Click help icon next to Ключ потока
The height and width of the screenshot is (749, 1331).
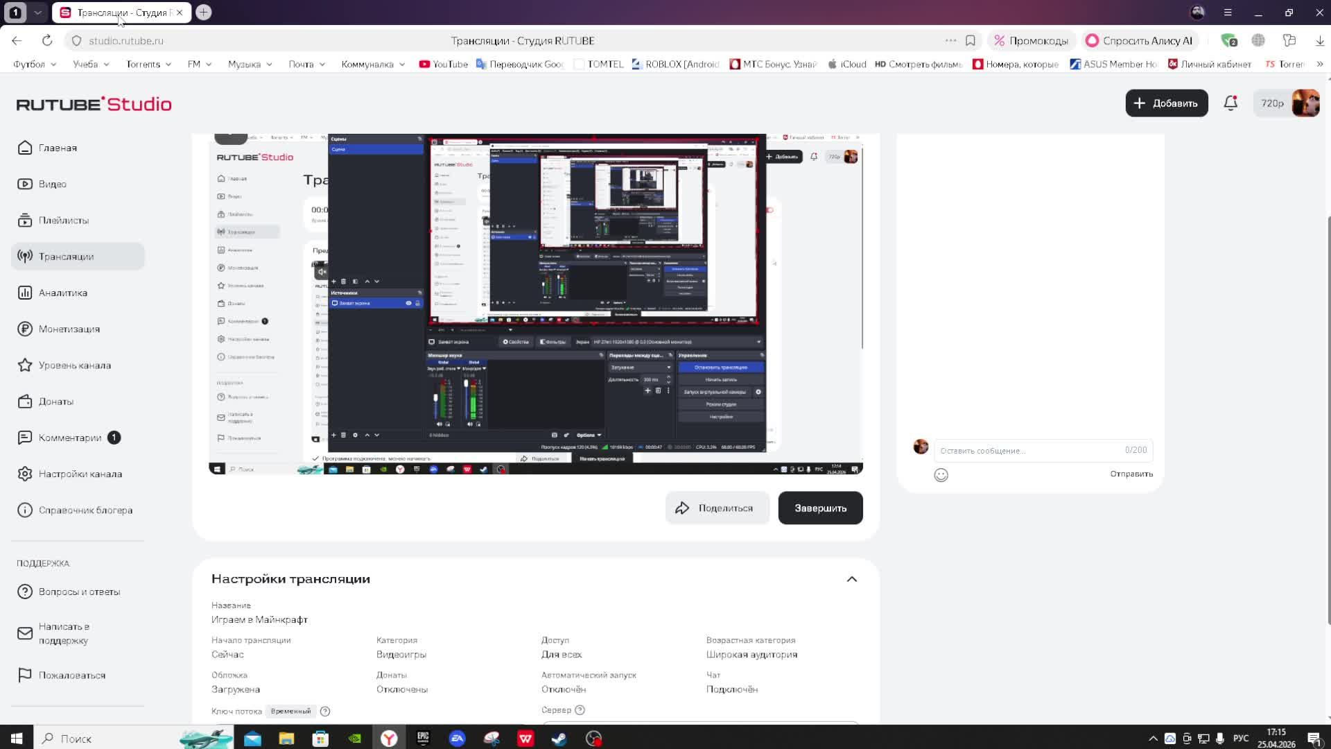coord(325,711)
